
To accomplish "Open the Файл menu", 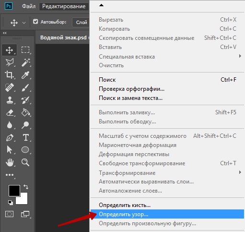I will 29,6.
